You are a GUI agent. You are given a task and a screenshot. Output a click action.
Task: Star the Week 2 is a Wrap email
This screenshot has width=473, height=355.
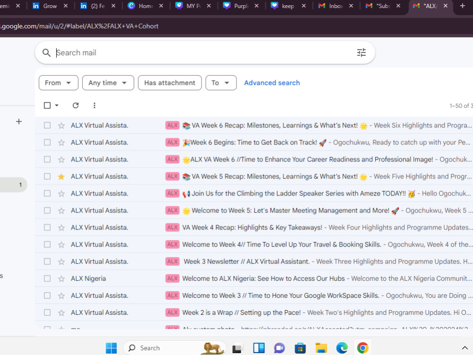61,313
